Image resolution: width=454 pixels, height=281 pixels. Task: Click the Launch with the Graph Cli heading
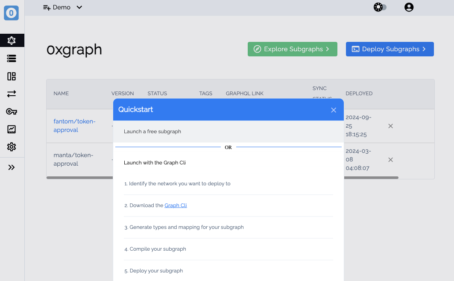pyautogui.click(x=155, y=163)
